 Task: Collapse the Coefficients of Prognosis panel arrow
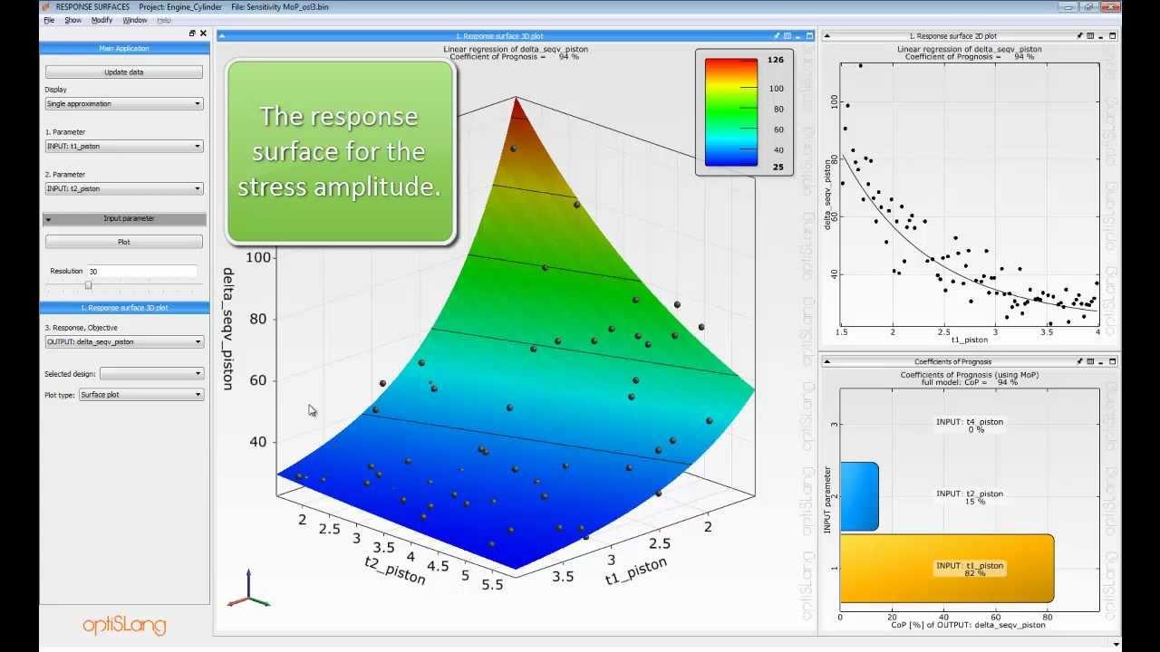[826, 361]
